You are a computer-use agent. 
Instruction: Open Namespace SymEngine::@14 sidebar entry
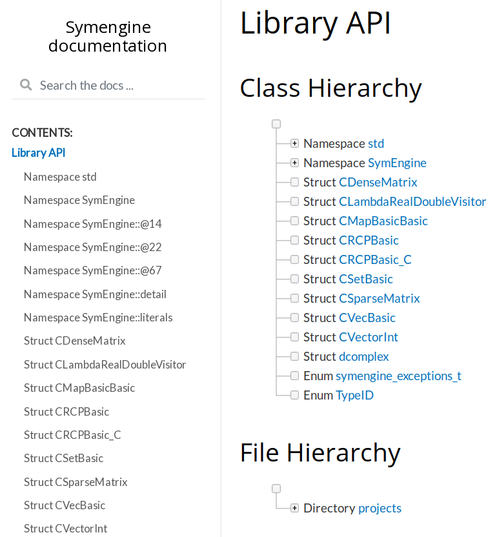click(x=92, y=223)
